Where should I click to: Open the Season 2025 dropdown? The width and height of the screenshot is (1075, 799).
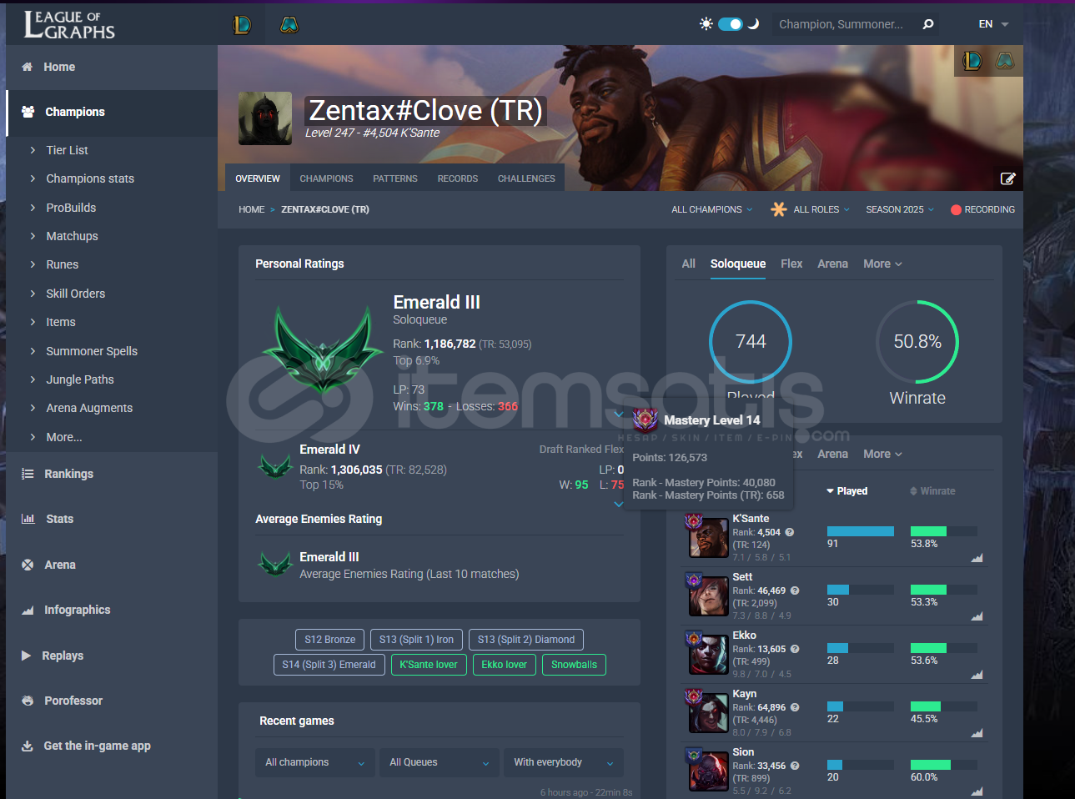(900, 209)
